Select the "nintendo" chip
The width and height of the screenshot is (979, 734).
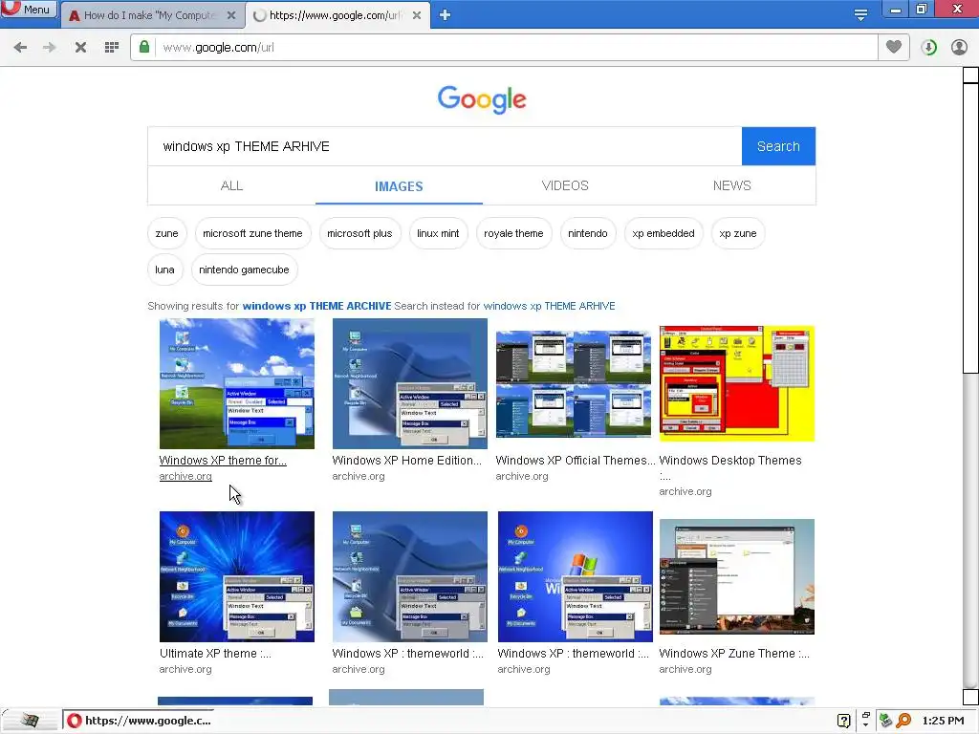588,233
